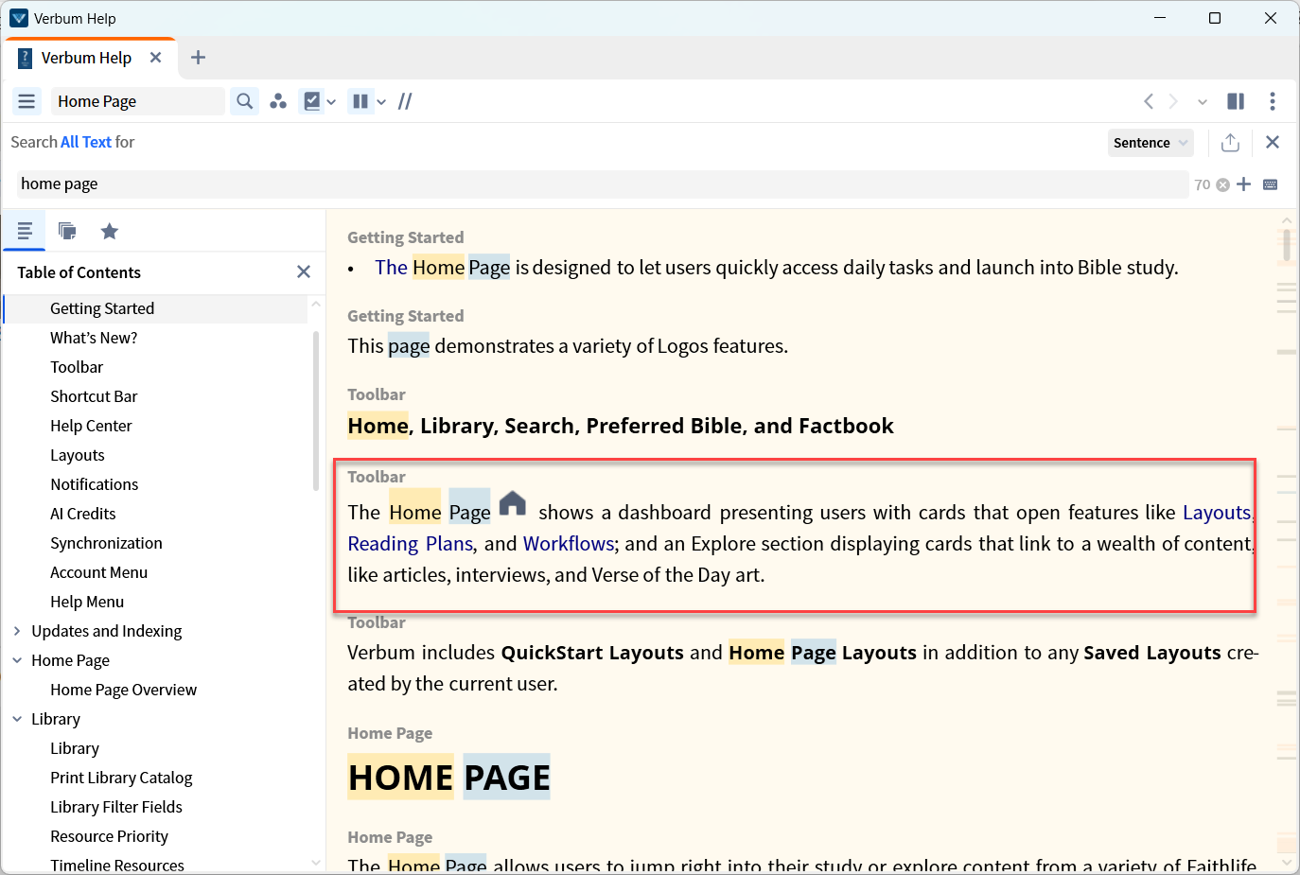The image size is (1300, 875).
Task: Open the Resource Priority topic
Action: pos(110,836)
